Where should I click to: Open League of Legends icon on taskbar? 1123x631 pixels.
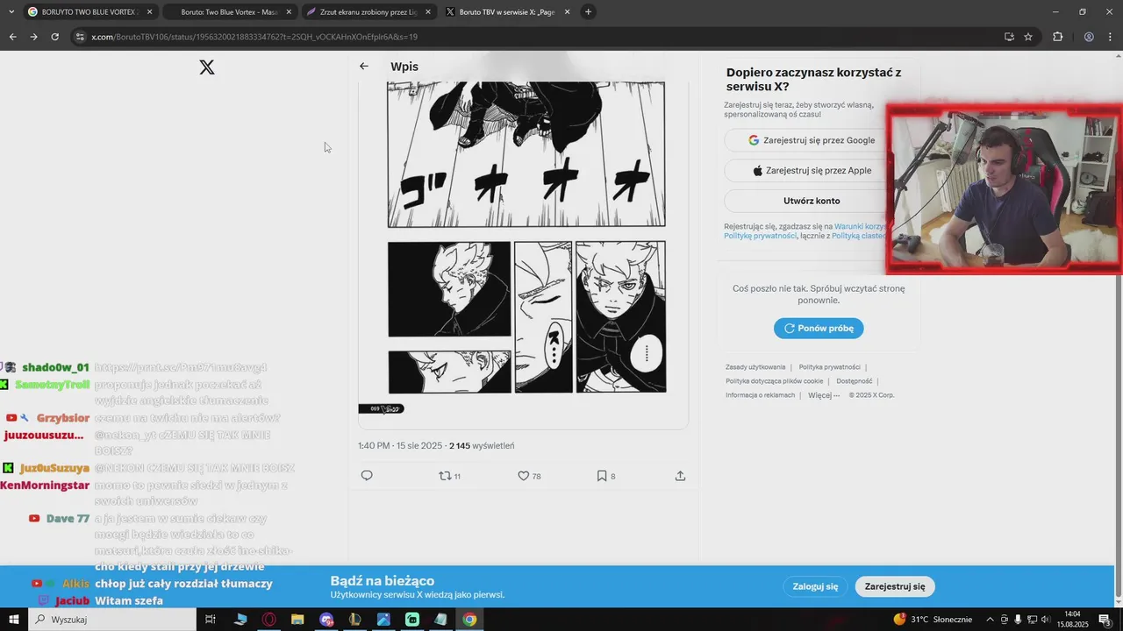coord(354,620)
